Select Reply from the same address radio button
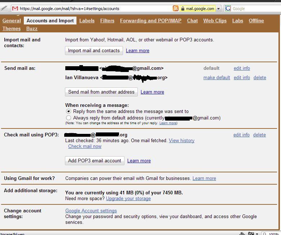The width and height of the screenshot is (281, 235). 68,112
